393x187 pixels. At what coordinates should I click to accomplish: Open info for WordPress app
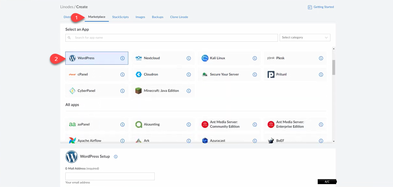123,58
